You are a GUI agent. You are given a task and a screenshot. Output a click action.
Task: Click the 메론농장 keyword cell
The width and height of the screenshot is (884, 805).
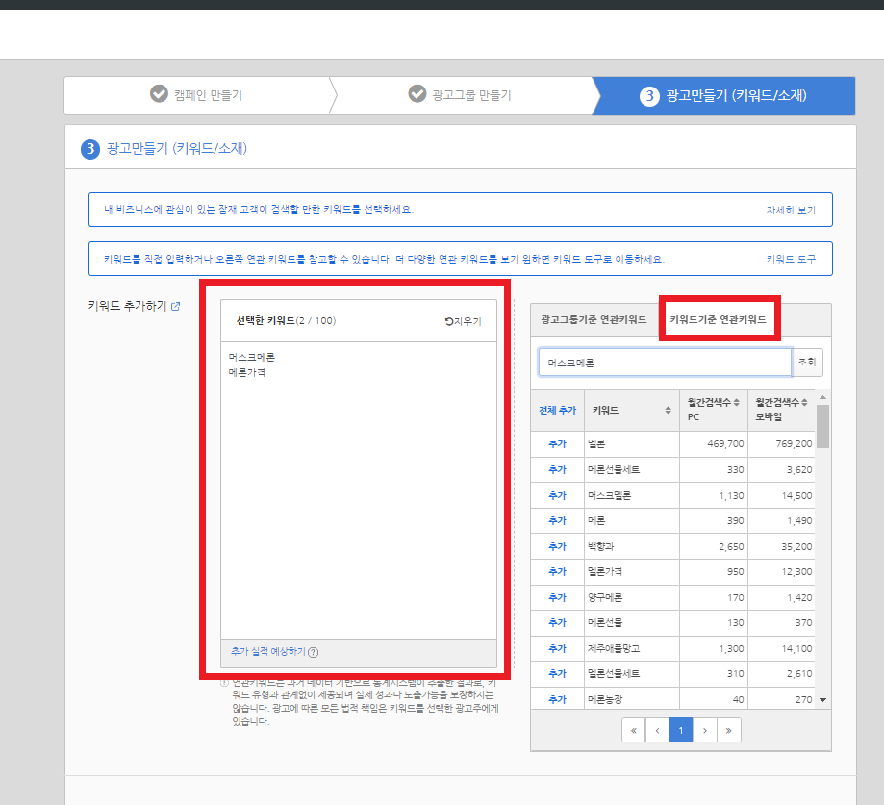click(632, 699)
